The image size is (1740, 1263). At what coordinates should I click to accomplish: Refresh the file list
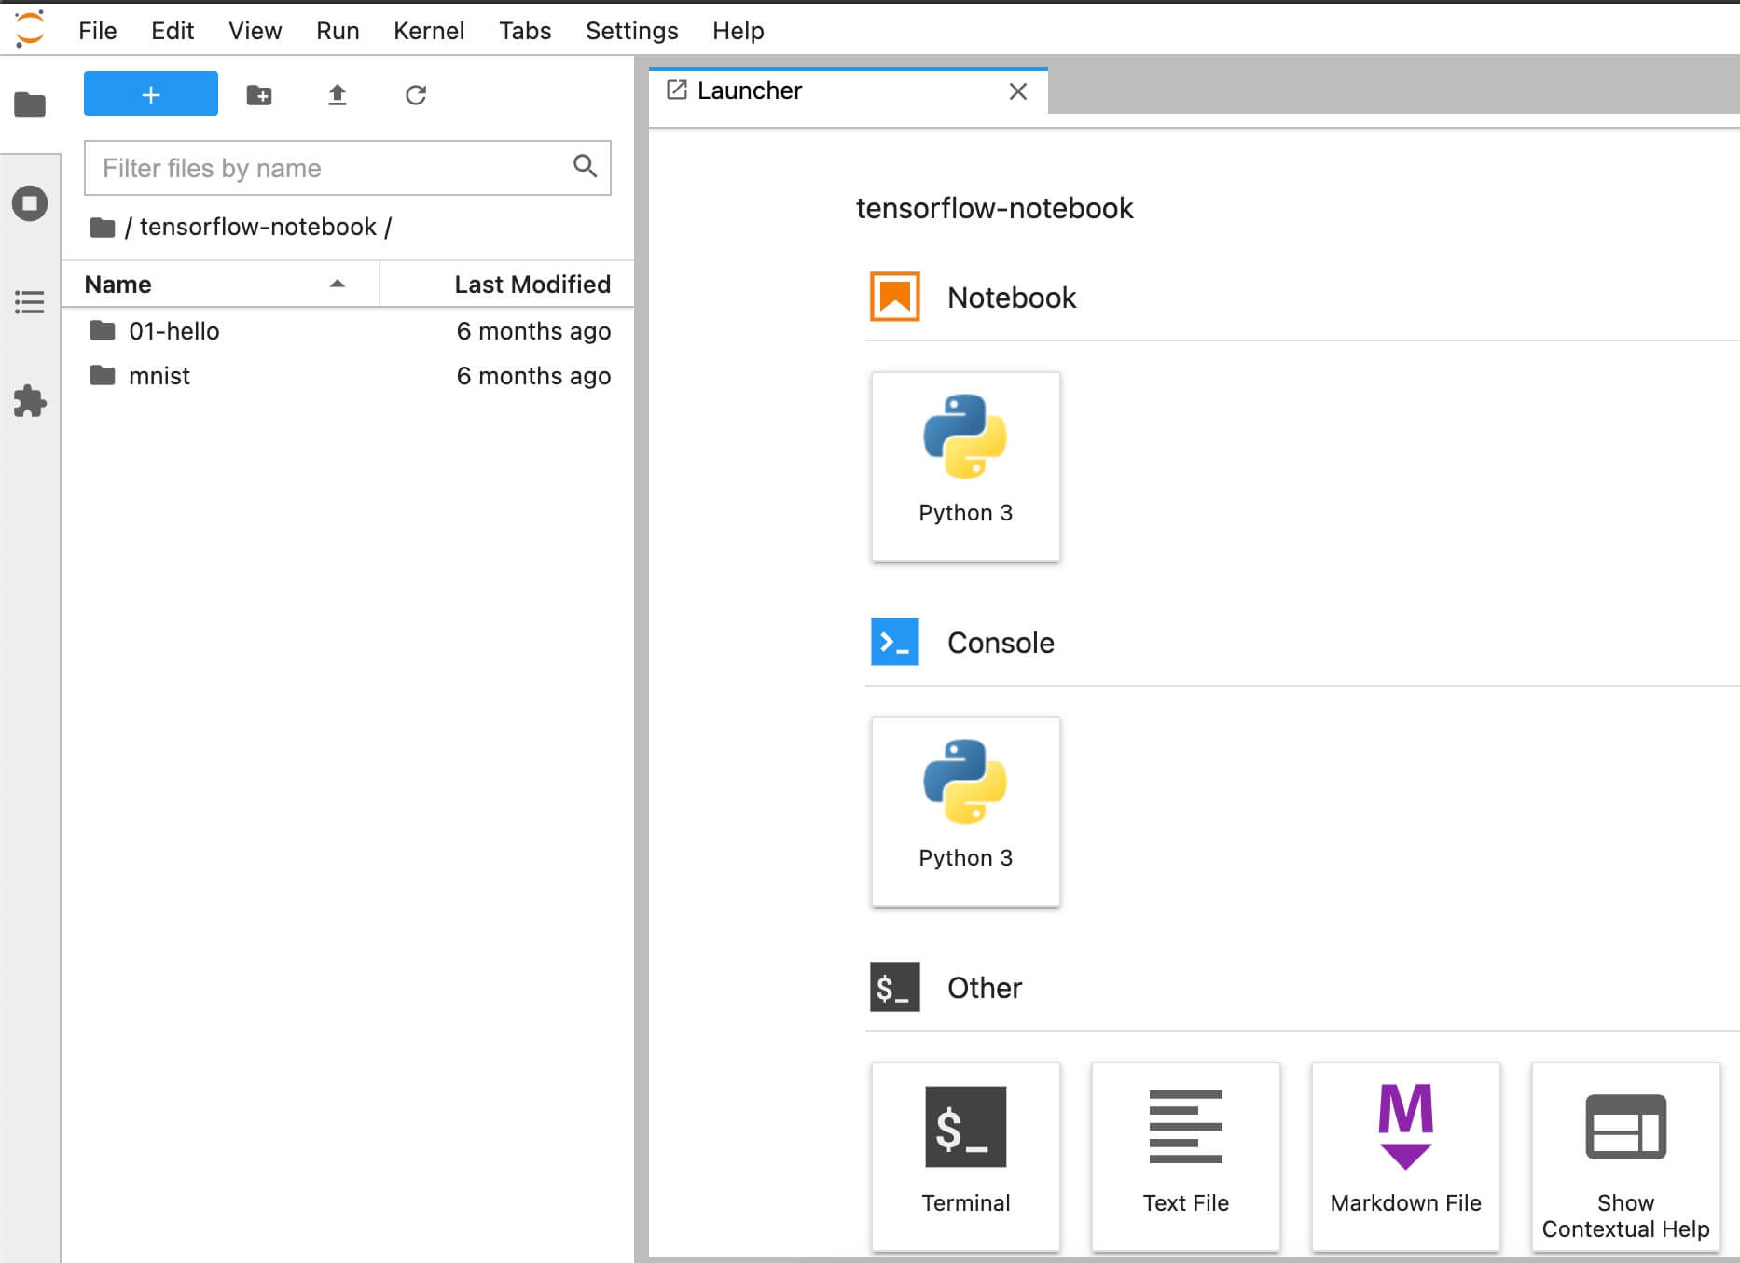[416, 94]
